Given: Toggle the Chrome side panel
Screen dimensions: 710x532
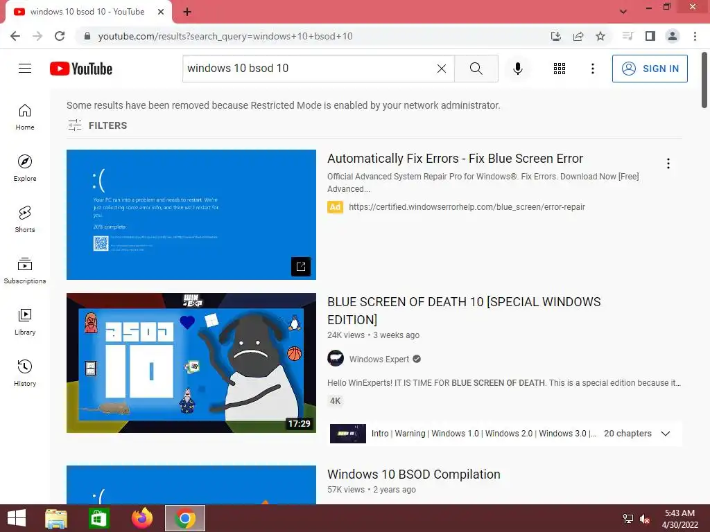Looking at the screenshot, I should [x=650, y=36].
